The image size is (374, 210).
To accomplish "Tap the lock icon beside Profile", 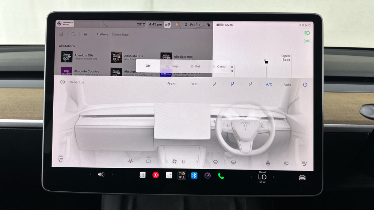I will (x=209, y=25).
